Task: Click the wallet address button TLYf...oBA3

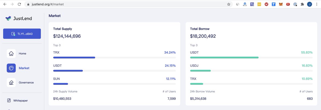Action: point(22,34)
